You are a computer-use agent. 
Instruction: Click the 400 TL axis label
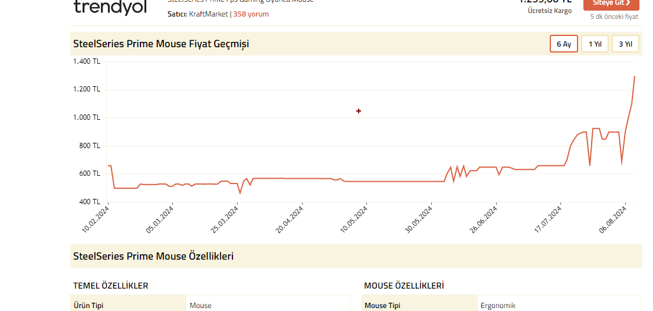click(90, 202)
